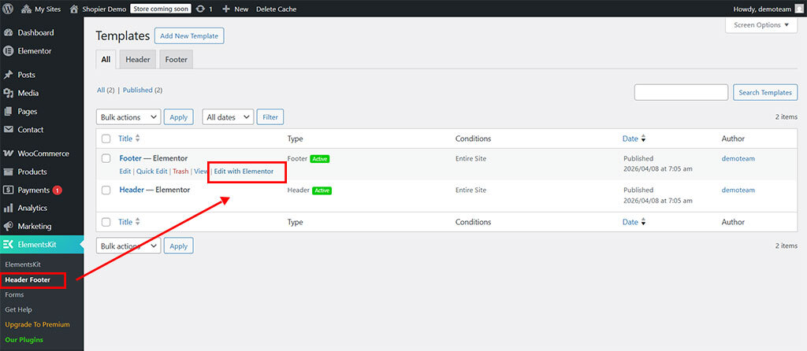Click the ElementsKit EK icon
This screenshot has width=807, height=351.
[8, 245]
